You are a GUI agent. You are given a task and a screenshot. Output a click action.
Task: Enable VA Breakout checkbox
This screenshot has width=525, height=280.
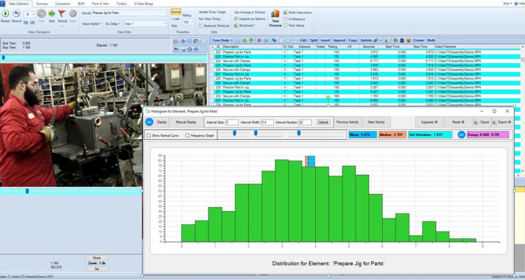(x=285, y=19)
